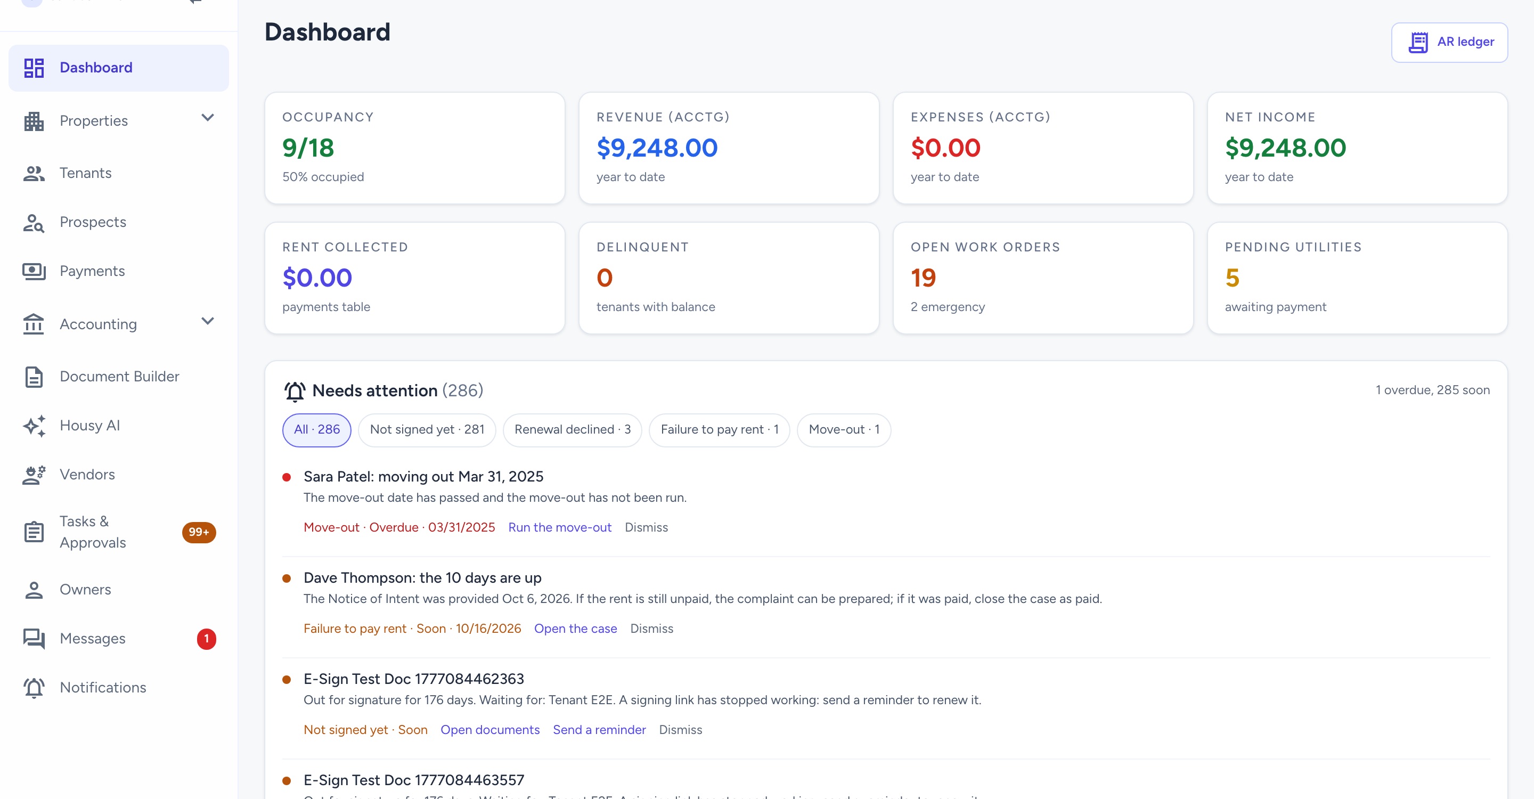Open Document Builder
Viewport: 1534px width, 799px height.
point(118,377)
